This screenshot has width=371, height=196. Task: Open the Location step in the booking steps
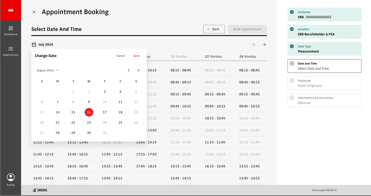(x=324, y=32)
